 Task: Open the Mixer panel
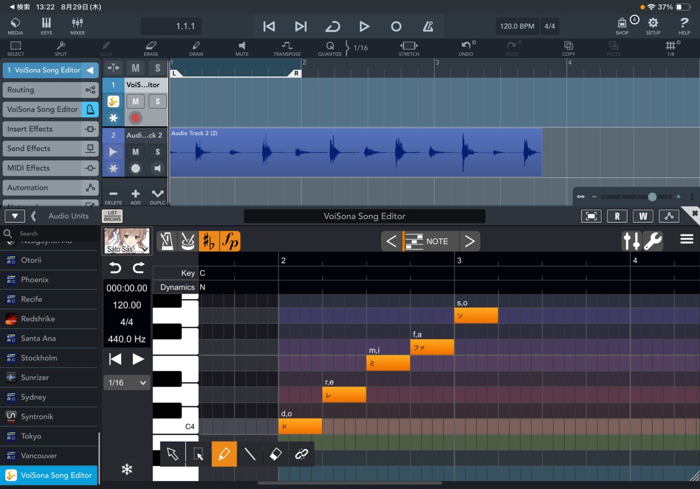point(77,26)
